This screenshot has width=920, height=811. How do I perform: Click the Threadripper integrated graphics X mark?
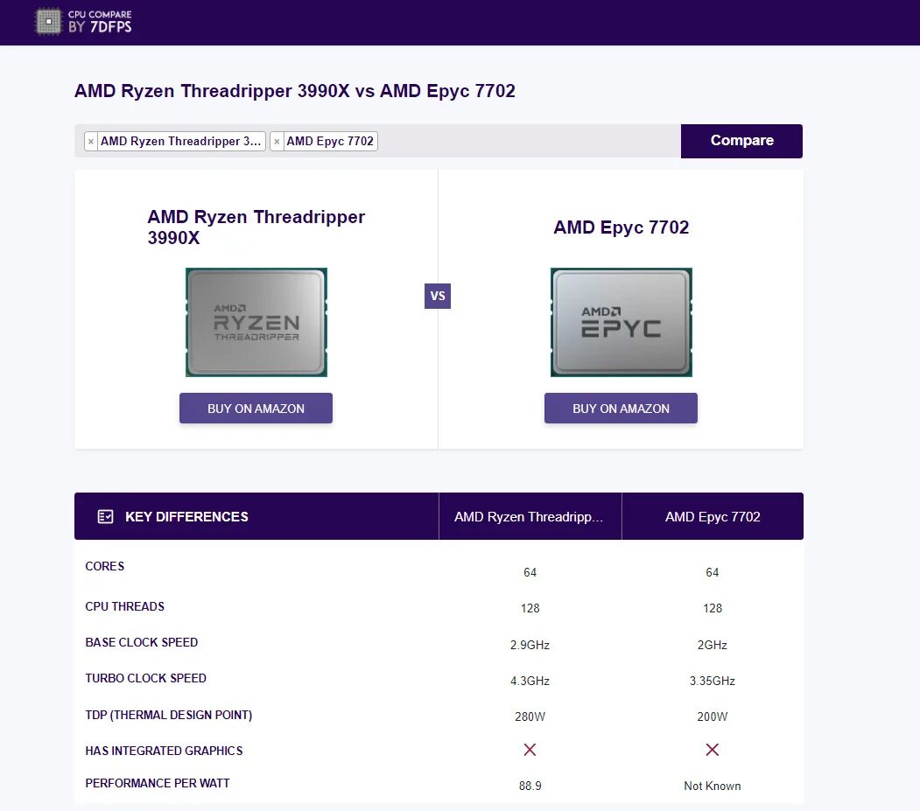coord(530,750)
